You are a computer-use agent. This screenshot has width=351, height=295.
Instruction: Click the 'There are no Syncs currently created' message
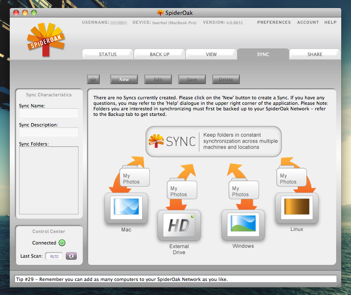[211, 106]
